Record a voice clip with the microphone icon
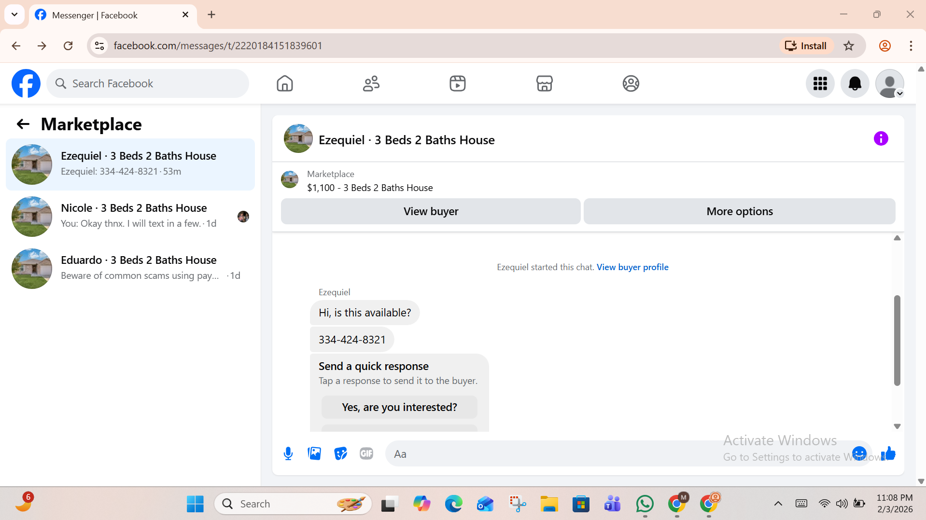The height and width of the screenshot is (520, 926). click(288, 453)
